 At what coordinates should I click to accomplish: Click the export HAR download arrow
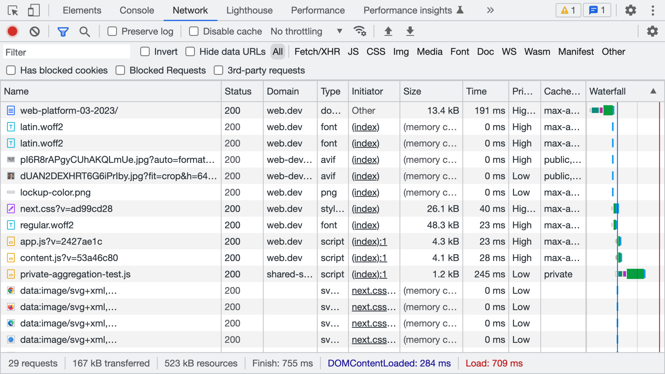click(410, 31)
